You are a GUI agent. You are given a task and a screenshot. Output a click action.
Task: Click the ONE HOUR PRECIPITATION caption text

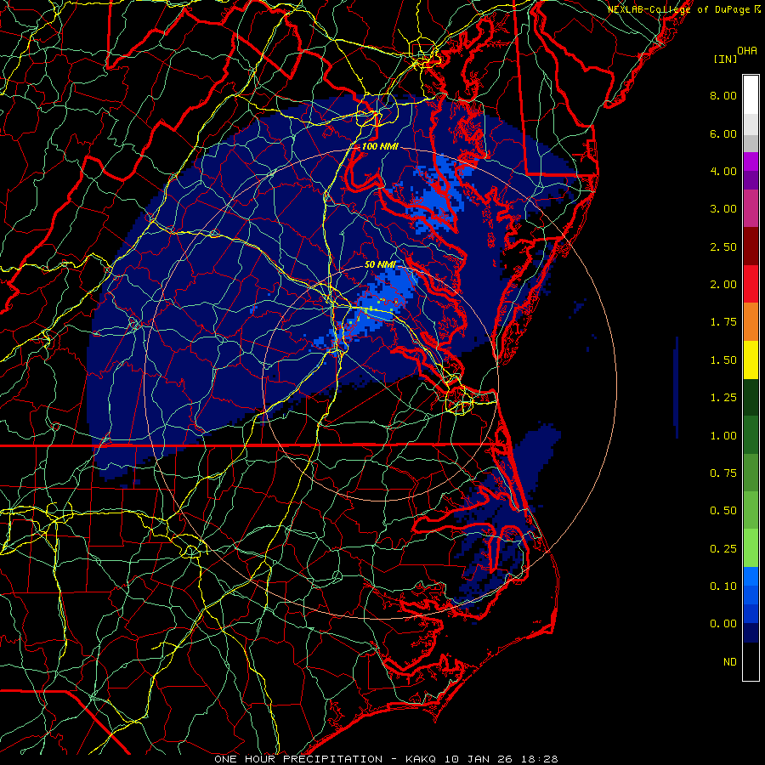(298, 759)
